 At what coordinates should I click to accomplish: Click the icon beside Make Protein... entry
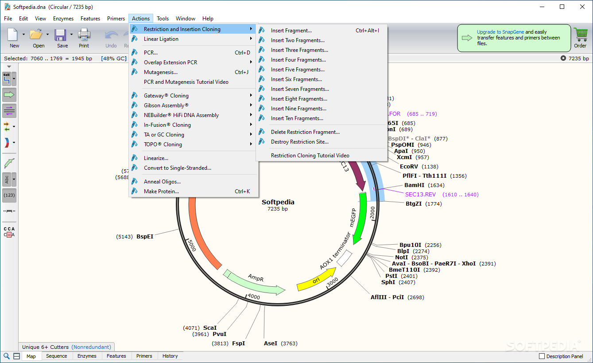(135, 191)
